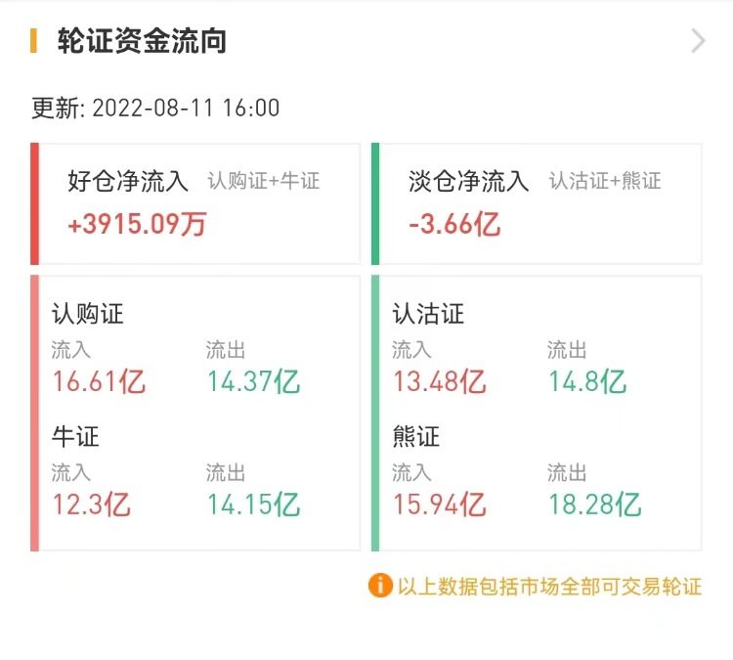Tap the 牛证 inflow 12.3亿 value

[91, 504]
